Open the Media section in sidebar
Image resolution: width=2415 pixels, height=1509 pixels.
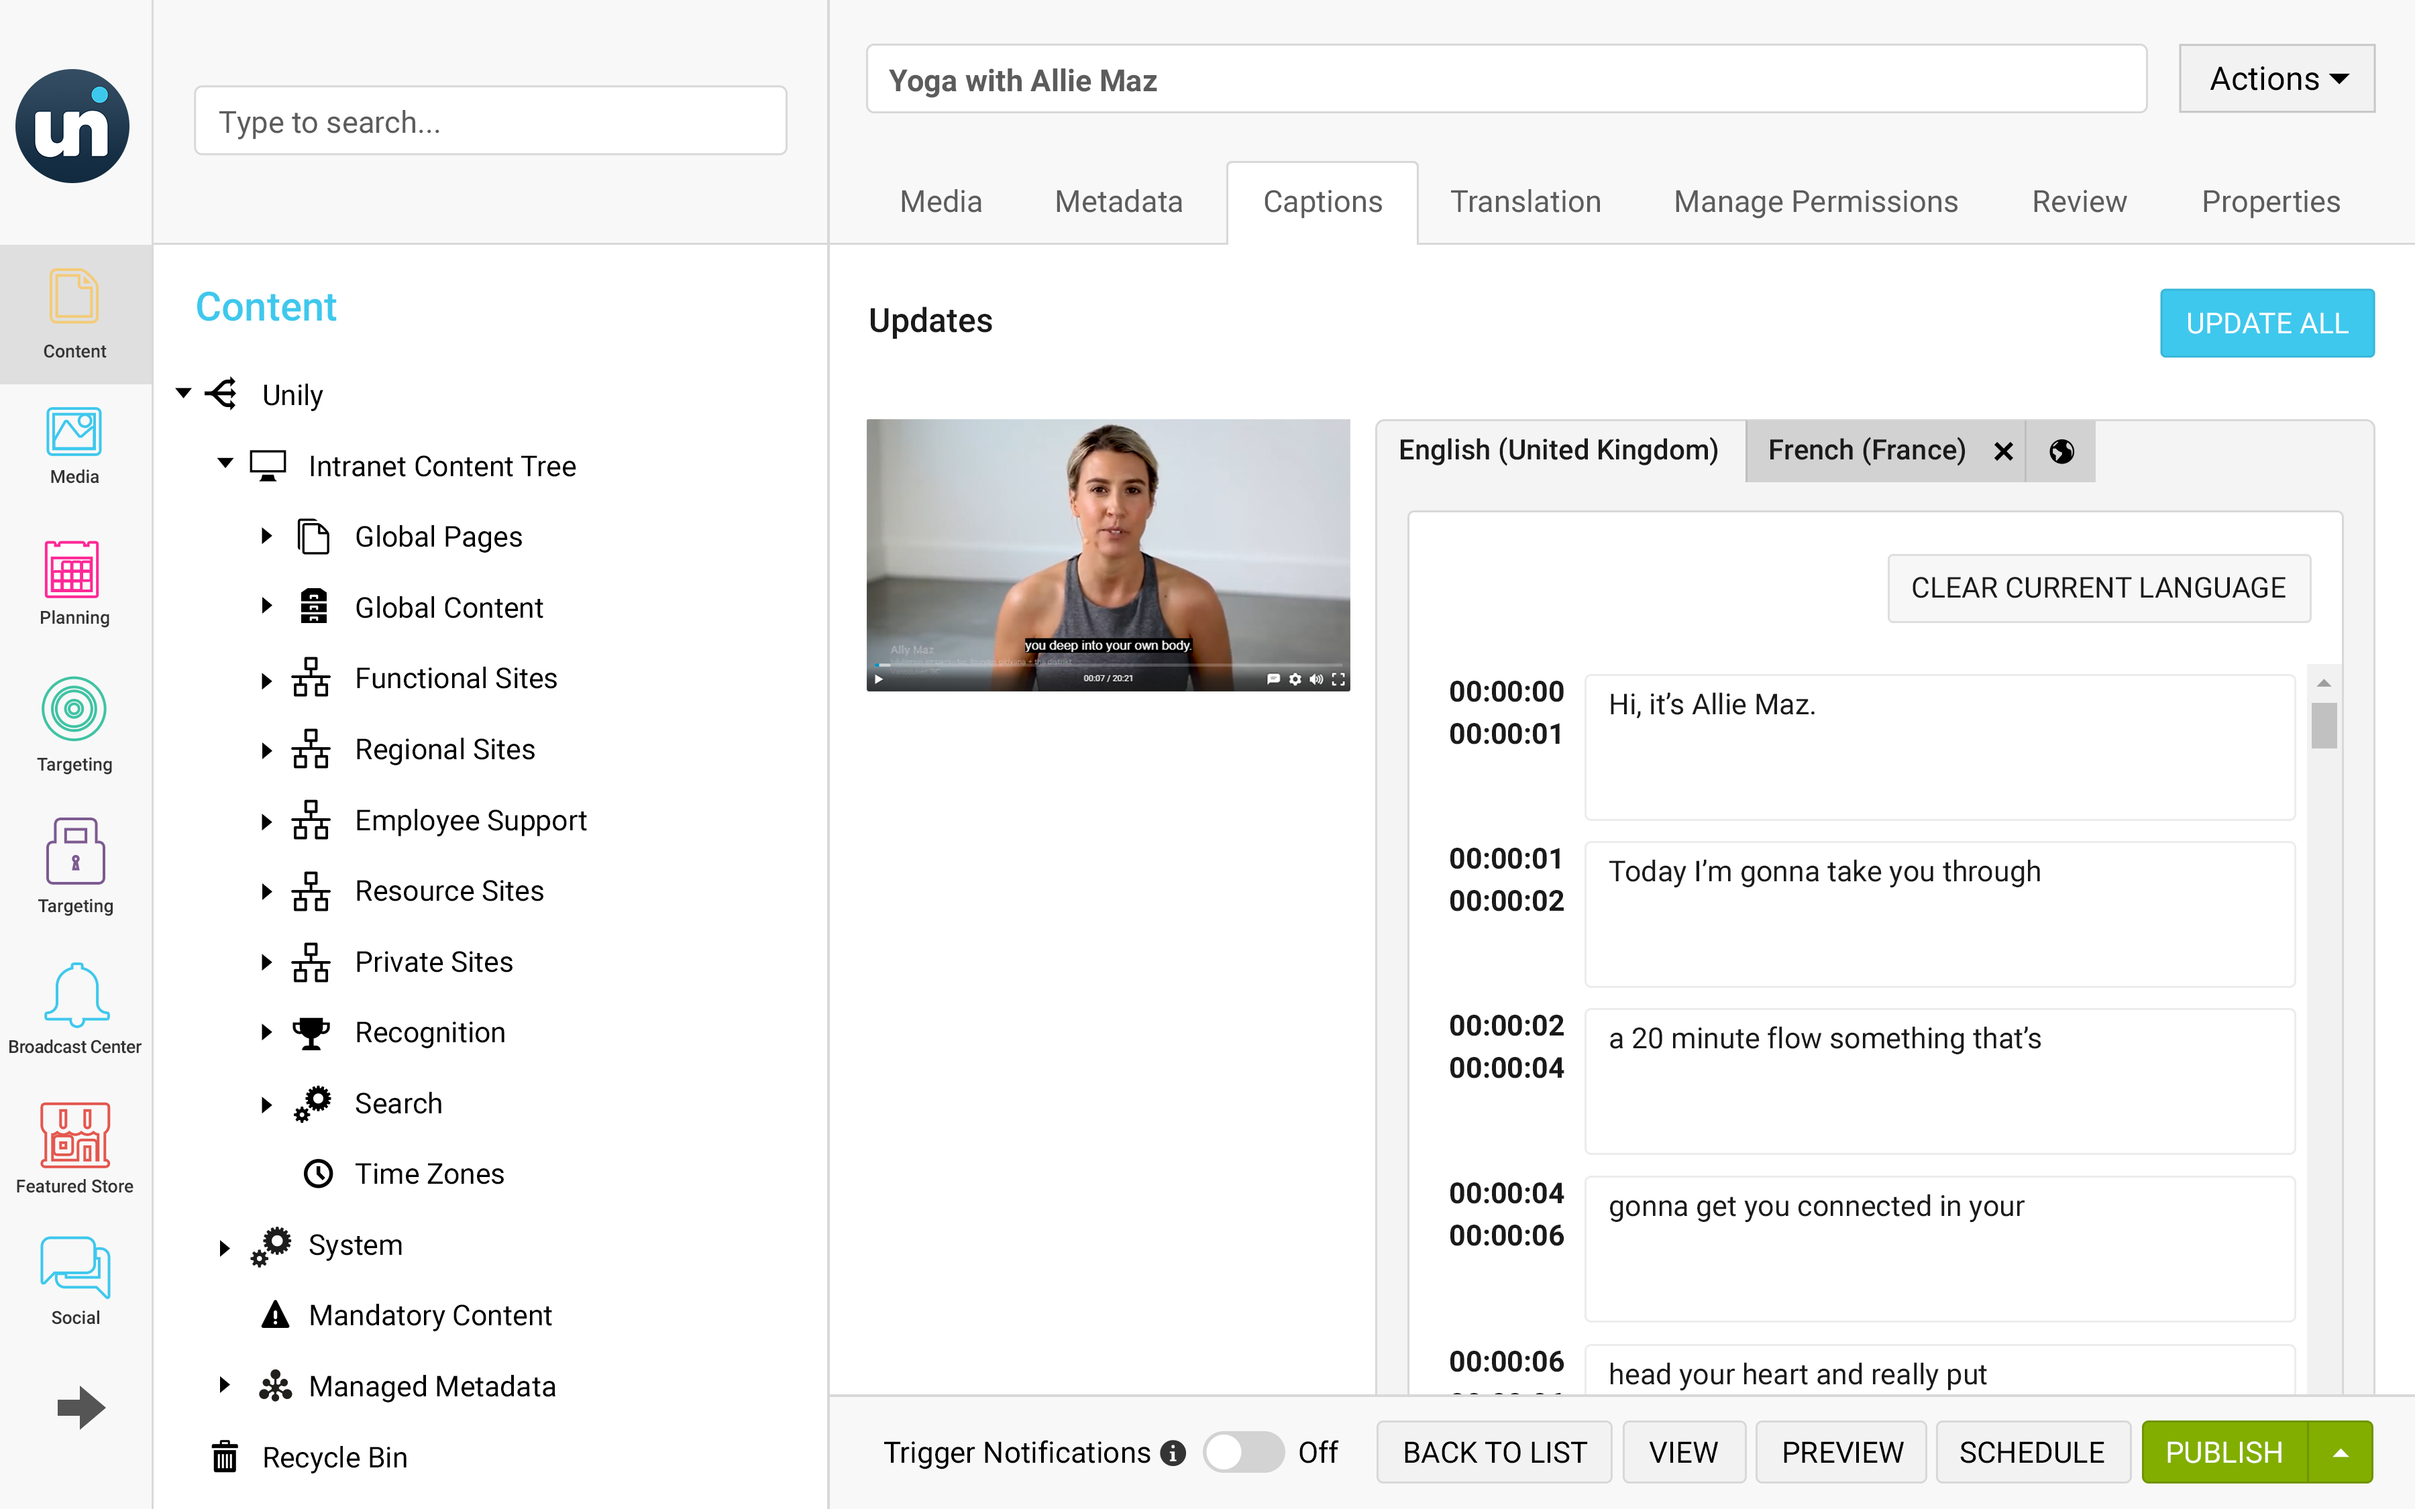(74, 445)
